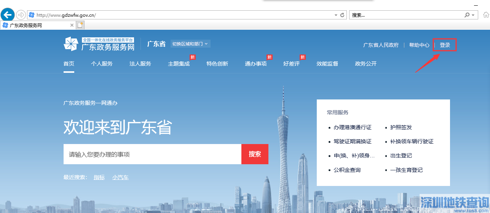Click the Refresh page icon
490x213 pixels.
click(x=342, y=15)
